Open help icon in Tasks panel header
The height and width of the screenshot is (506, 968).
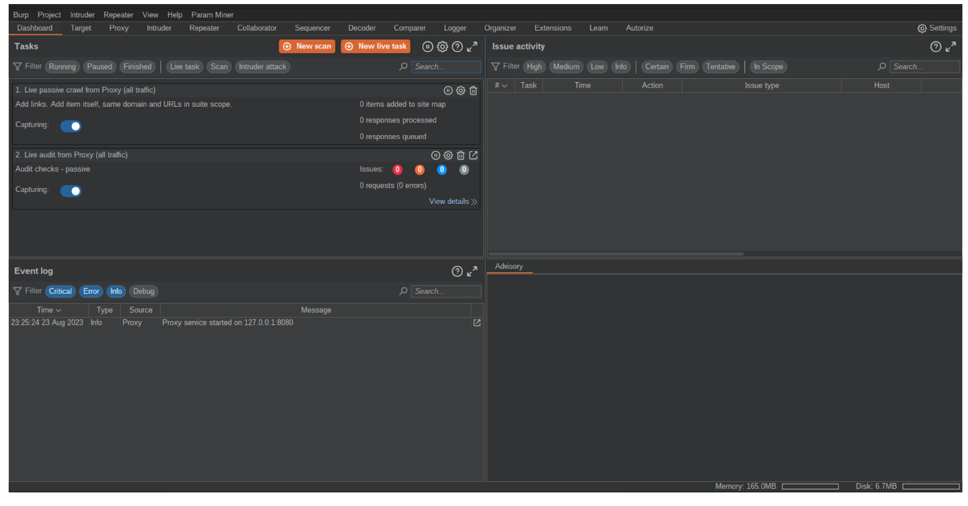[457, 47]
